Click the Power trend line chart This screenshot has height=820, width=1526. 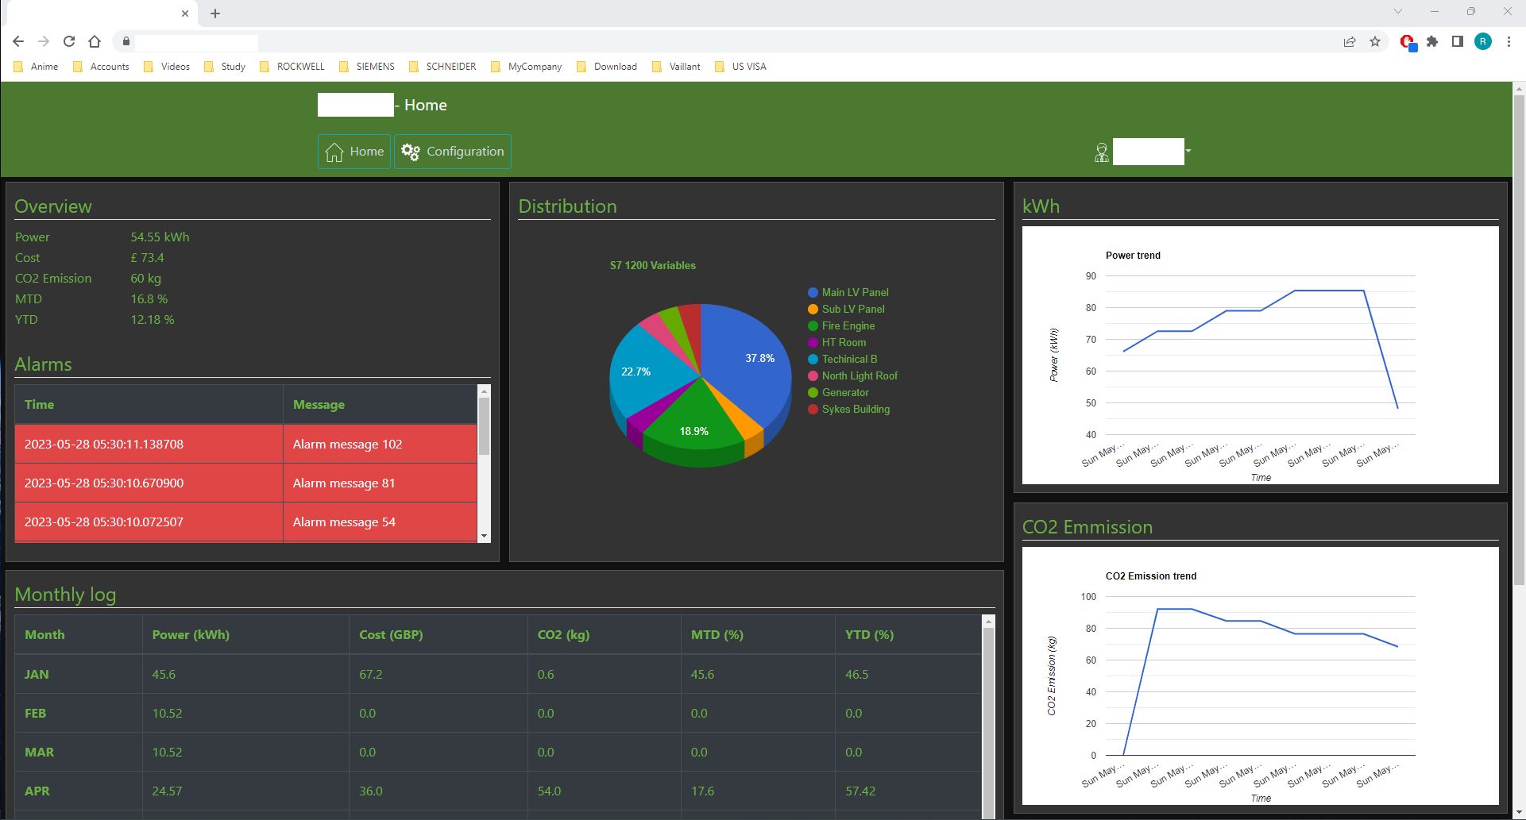[x=1261, y=356]
